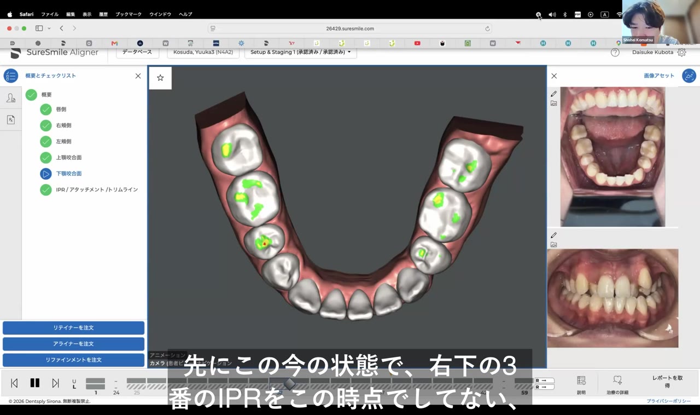Image resolution: width=700 pixels, height=415 pixels.
Task: Toggle the U/L arch selector
Action: 74,384
